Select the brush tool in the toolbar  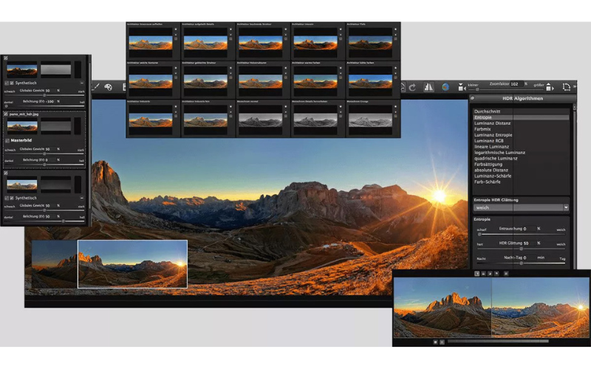click(x=97, y=87)
